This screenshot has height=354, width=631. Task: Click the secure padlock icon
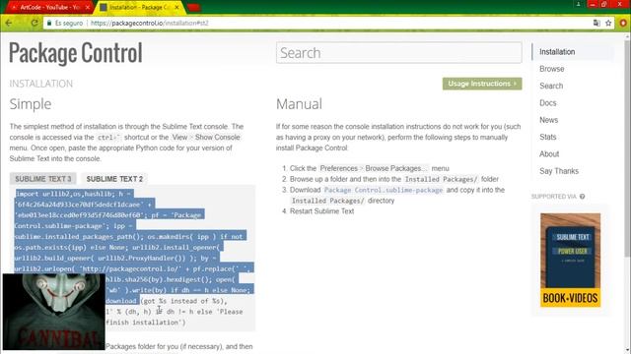[x=49, y=24]
